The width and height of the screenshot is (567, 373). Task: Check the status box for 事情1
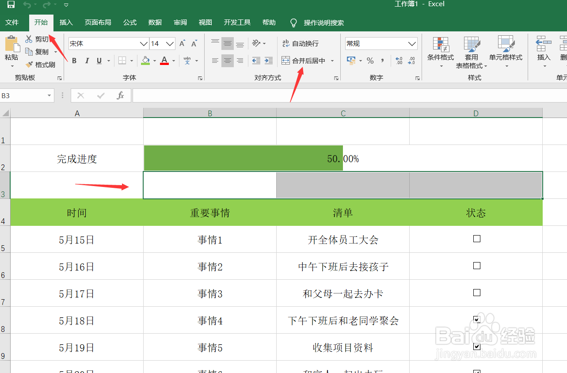[x=476, y=239]
